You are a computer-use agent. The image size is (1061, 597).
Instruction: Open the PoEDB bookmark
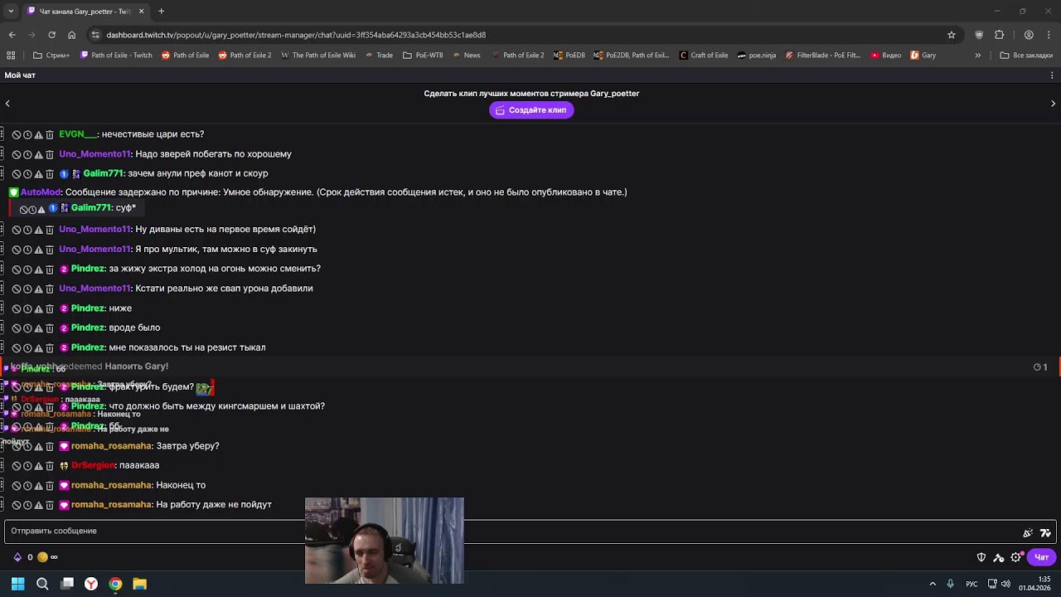[569, 56]
